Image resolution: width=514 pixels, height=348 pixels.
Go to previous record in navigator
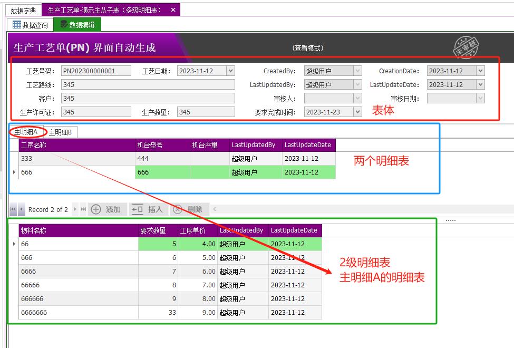[22, 209]
